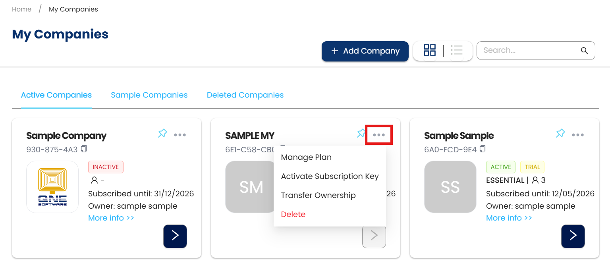Pin the Sample Sample company card
610x263 pixels.
pyautogui.click(x=560, y=133)
